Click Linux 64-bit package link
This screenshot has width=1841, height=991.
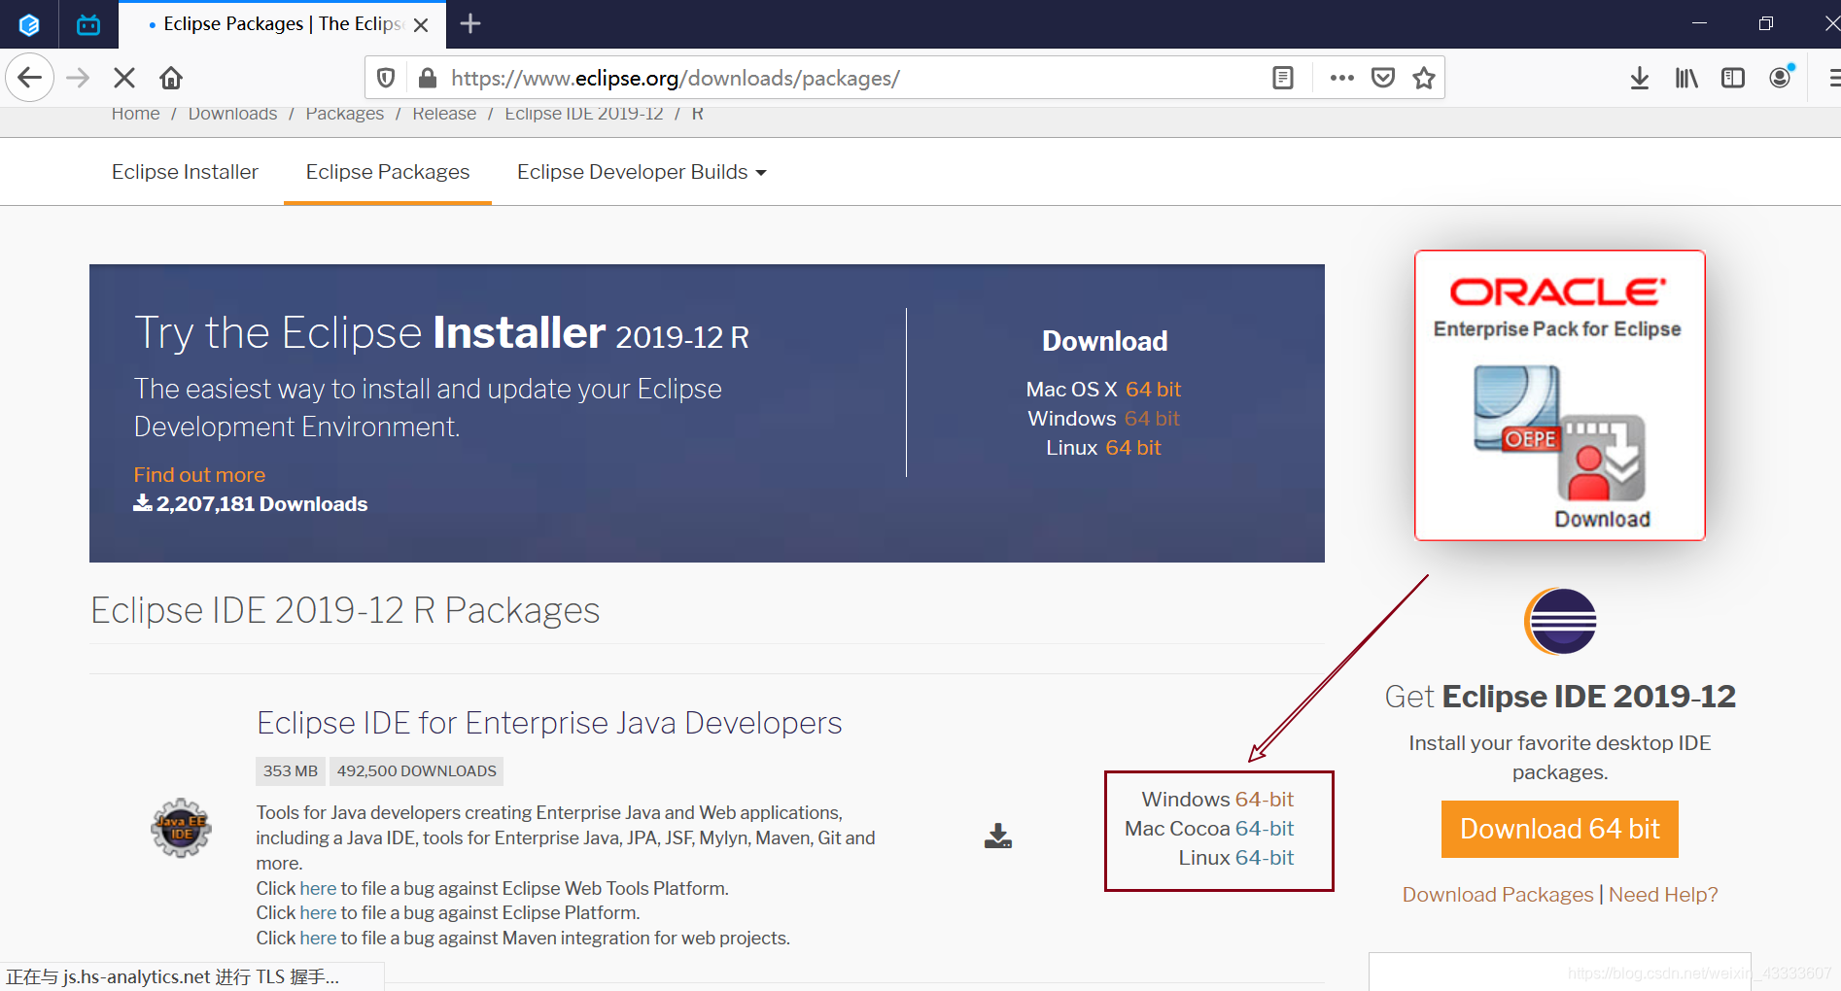1264,858
